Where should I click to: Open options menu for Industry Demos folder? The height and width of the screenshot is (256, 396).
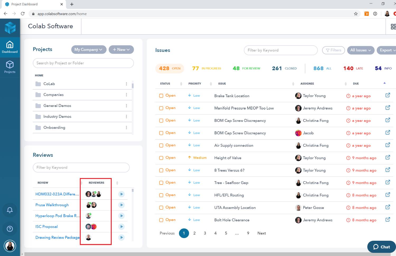coord(126,116)
